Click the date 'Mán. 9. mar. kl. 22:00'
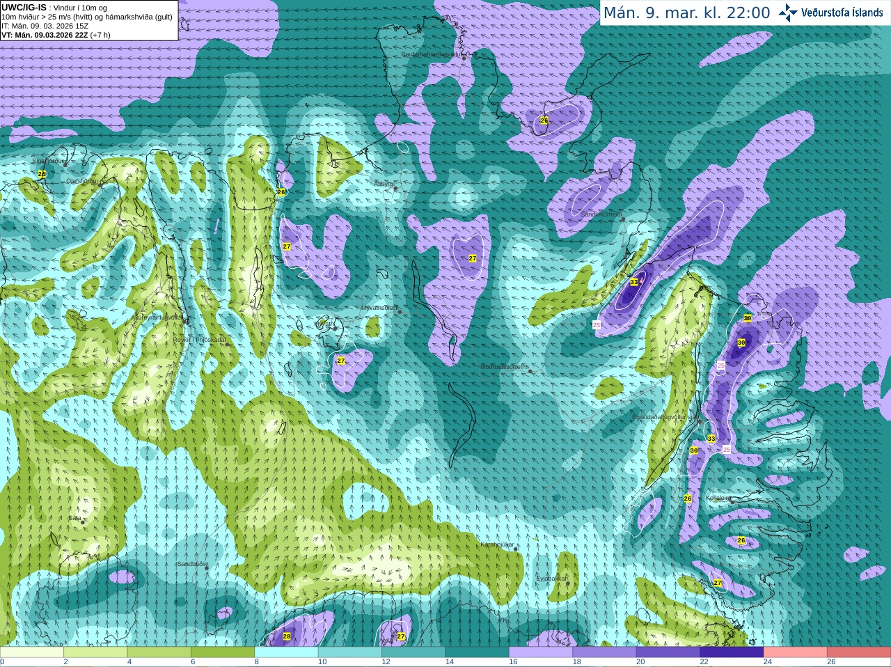Viewport: 891px width, 667px height. coord(686,13)
